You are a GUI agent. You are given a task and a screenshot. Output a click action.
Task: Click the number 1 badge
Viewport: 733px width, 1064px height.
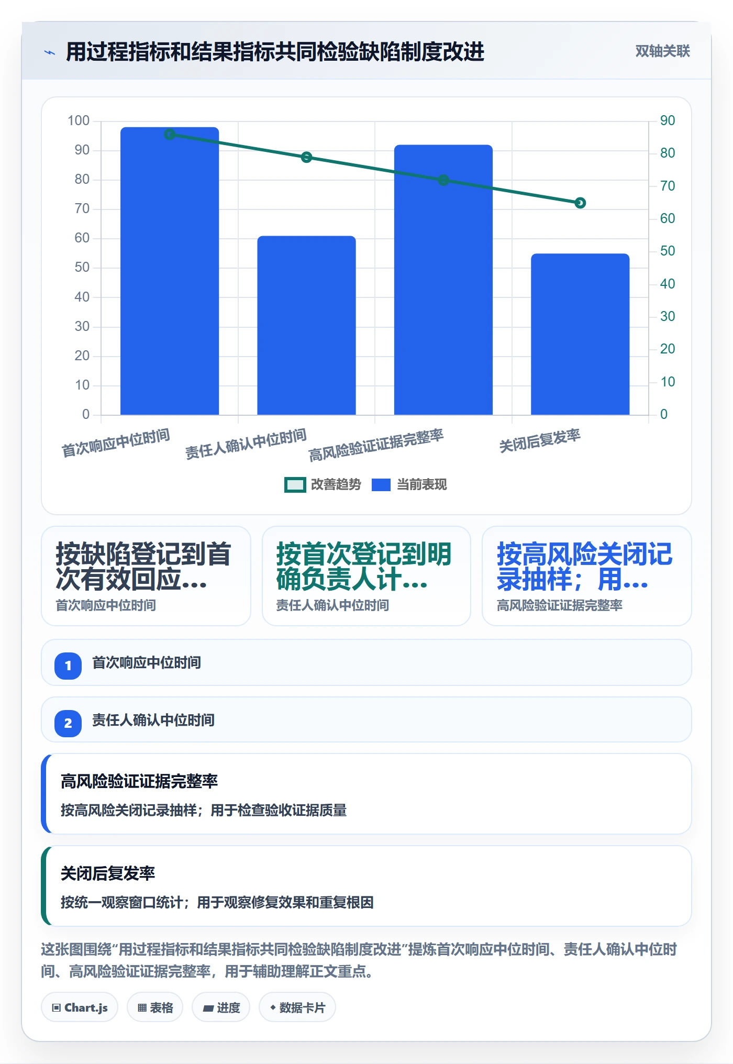68,666
